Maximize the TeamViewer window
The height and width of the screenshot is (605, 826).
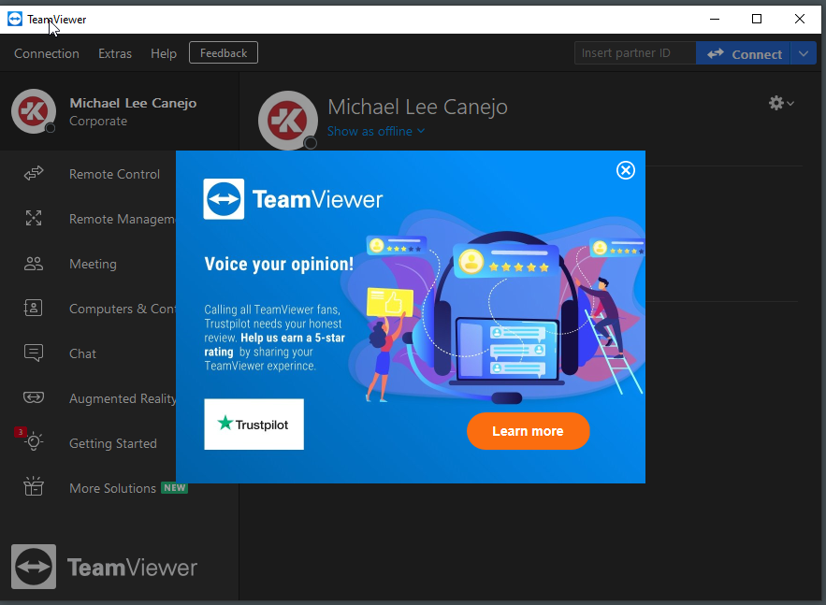click(757, 19)
